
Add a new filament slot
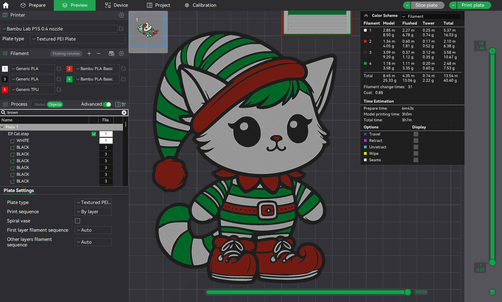89,53
